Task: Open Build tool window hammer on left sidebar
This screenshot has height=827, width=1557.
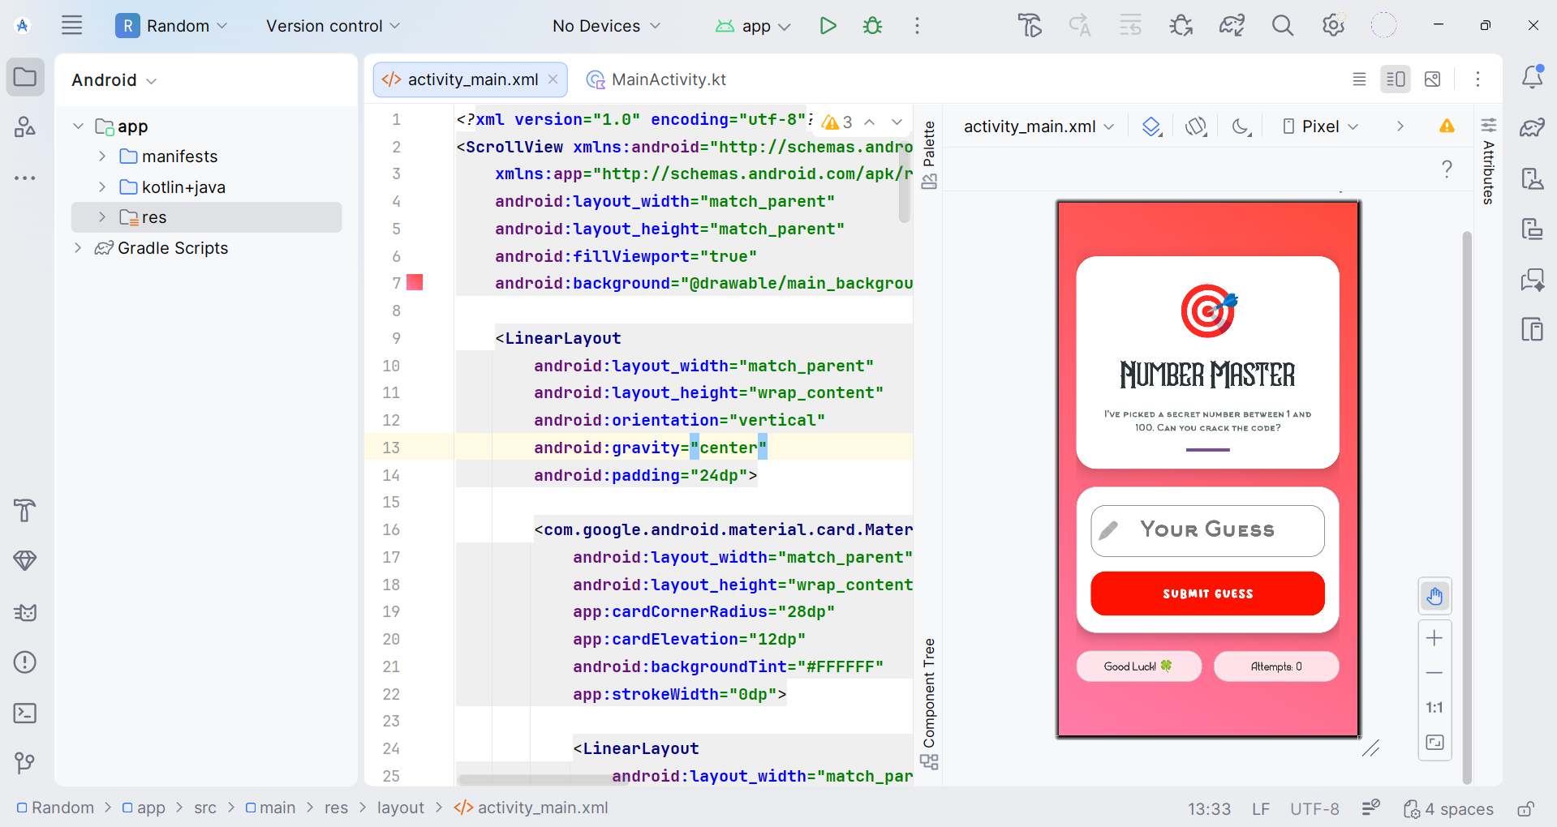Action: click(25, 511)
